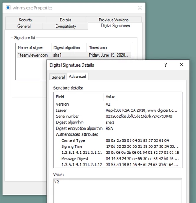Screen dimensions: 196x203
Task: Select the Digital Signatures tab
Action: [x=115, y=26]
